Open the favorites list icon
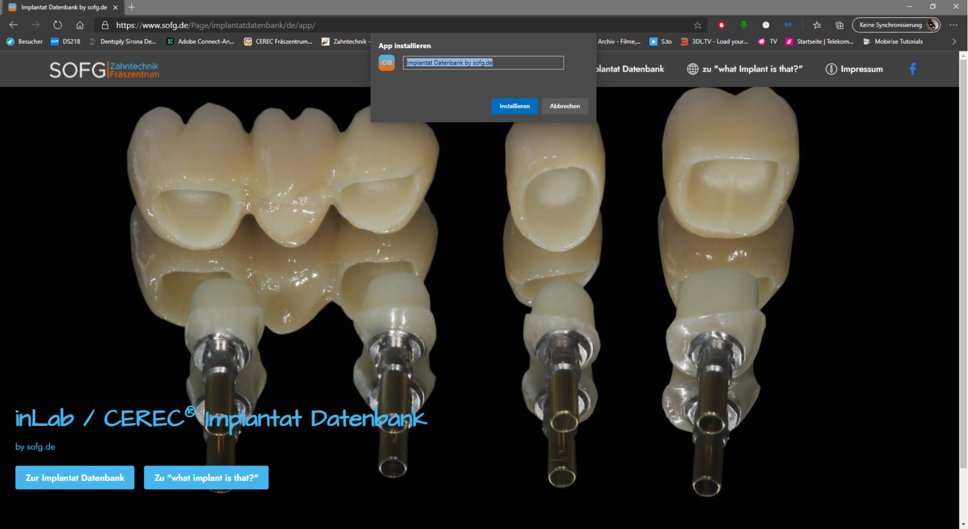 tap(817, 25)
